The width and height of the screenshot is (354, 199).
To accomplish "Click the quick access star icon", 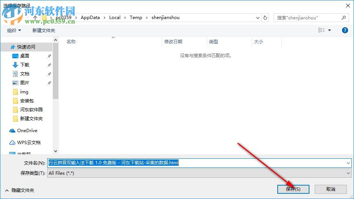I will click(13, 47).
